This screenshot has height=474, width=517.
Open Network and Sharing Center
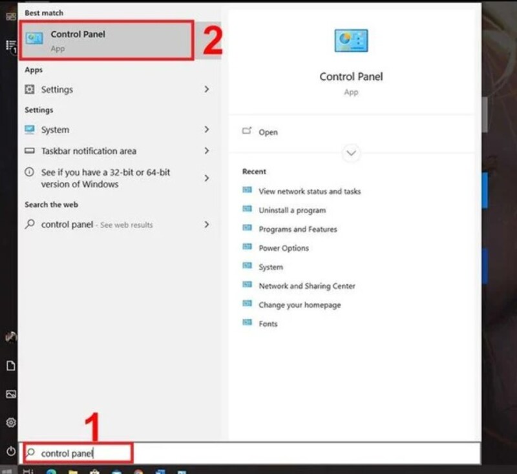pos(307,286)
